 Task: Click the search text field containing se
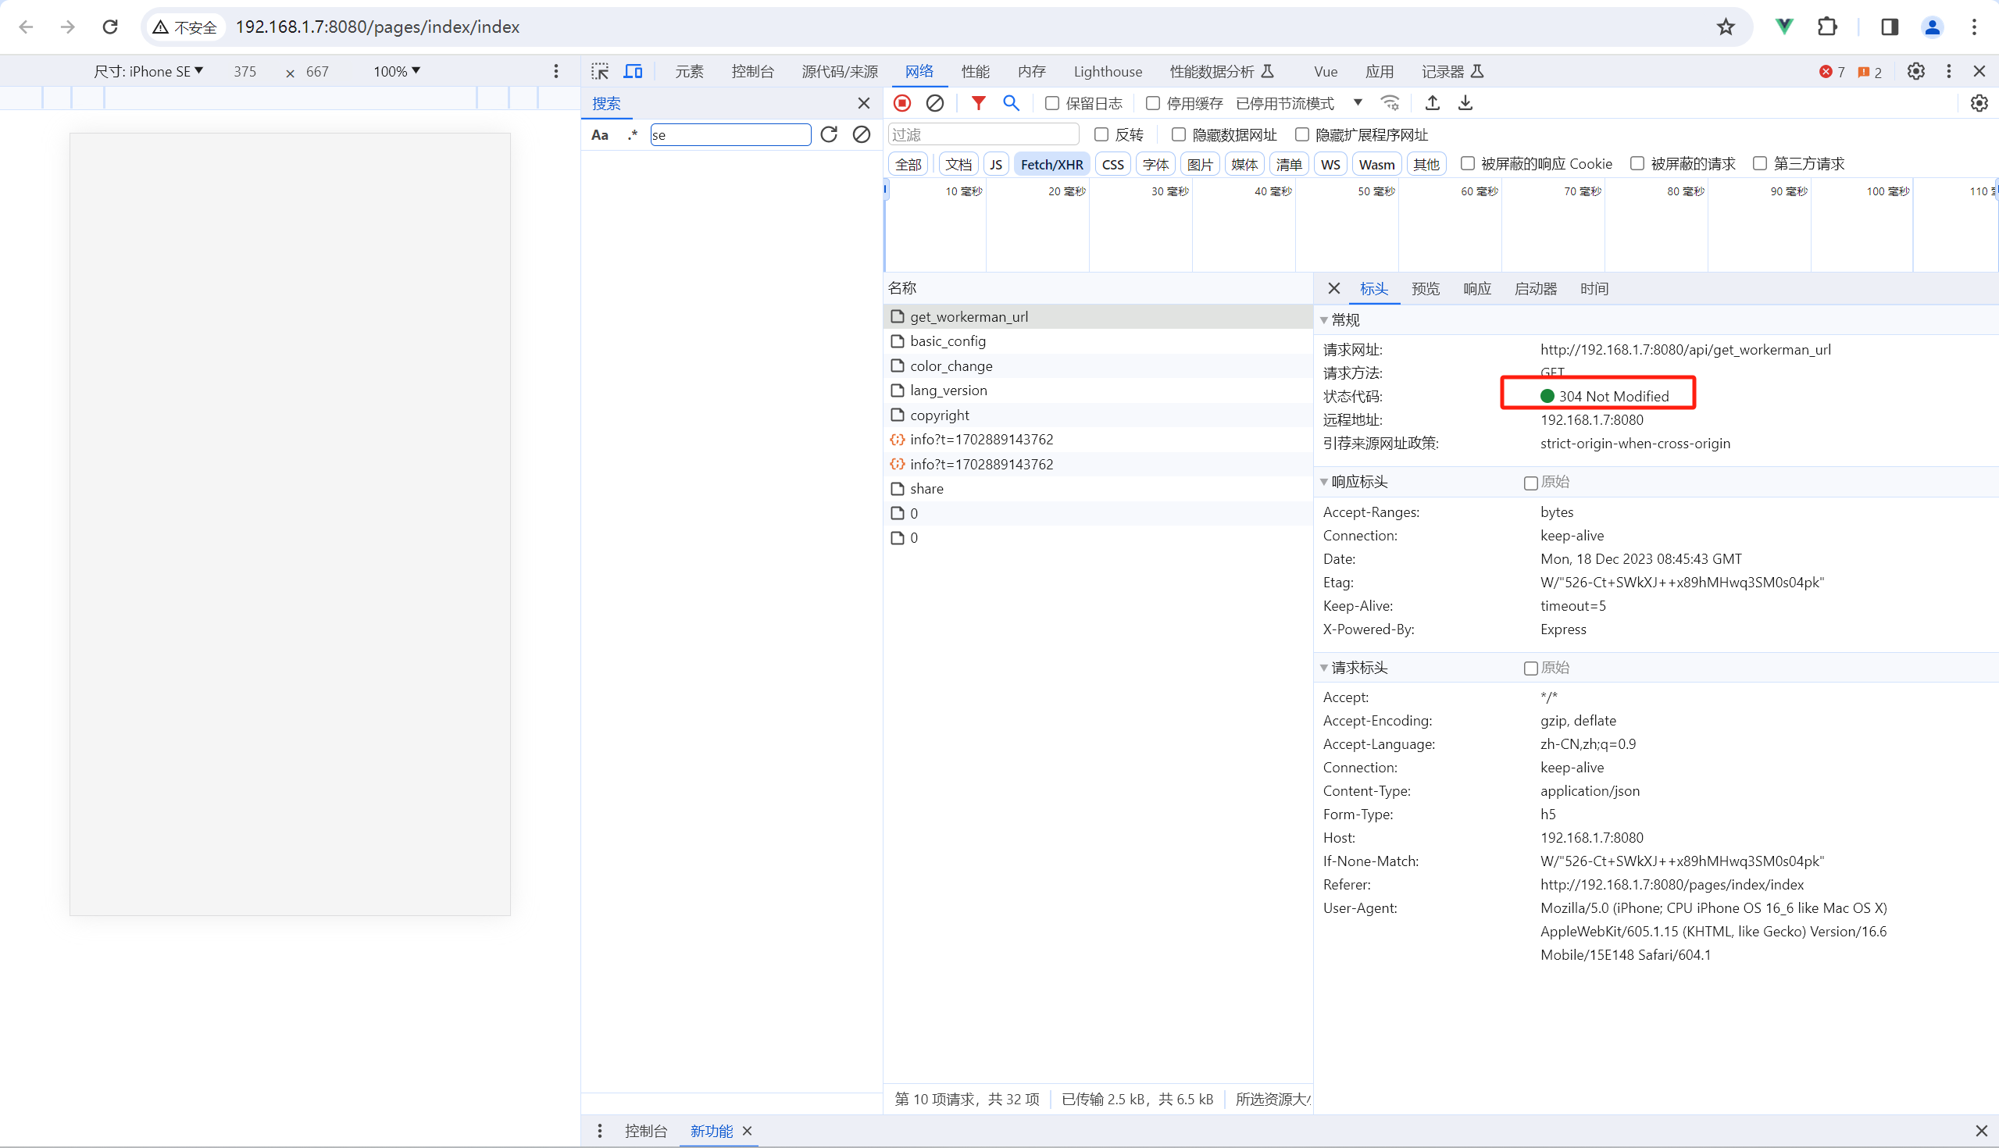(x=730, y=135)
